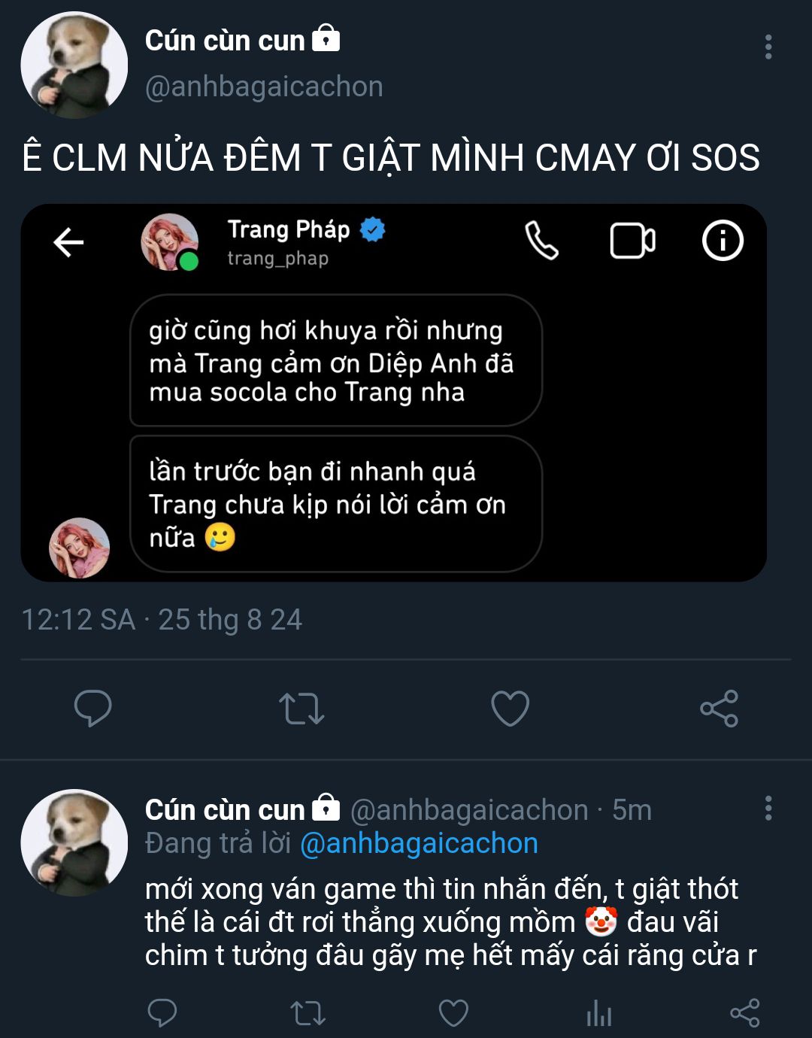
Task: Share the reply tweet
Action: [744, 1013]
